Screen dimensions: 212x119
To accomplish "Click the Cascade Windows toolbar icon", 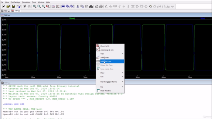I will tap(68, 6).
